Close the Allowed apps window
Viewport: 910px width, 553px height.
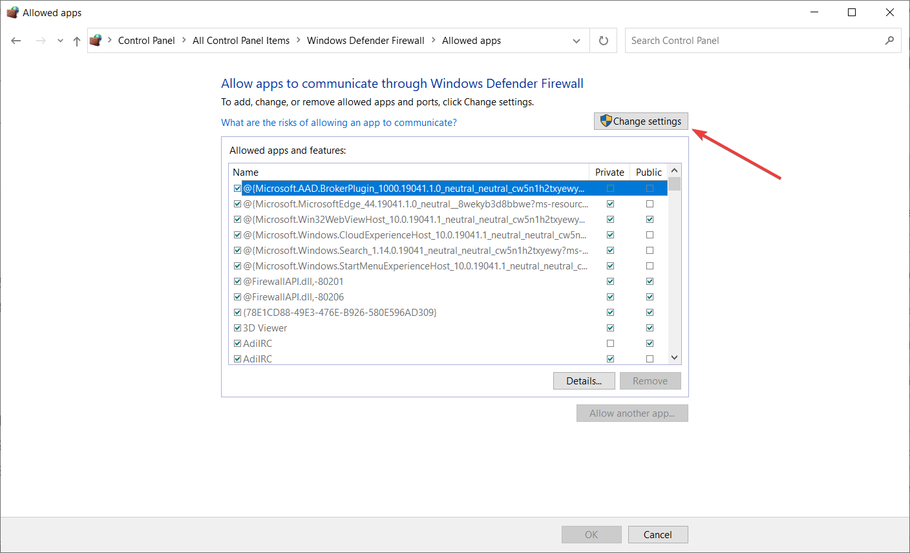tap(890, 12)
